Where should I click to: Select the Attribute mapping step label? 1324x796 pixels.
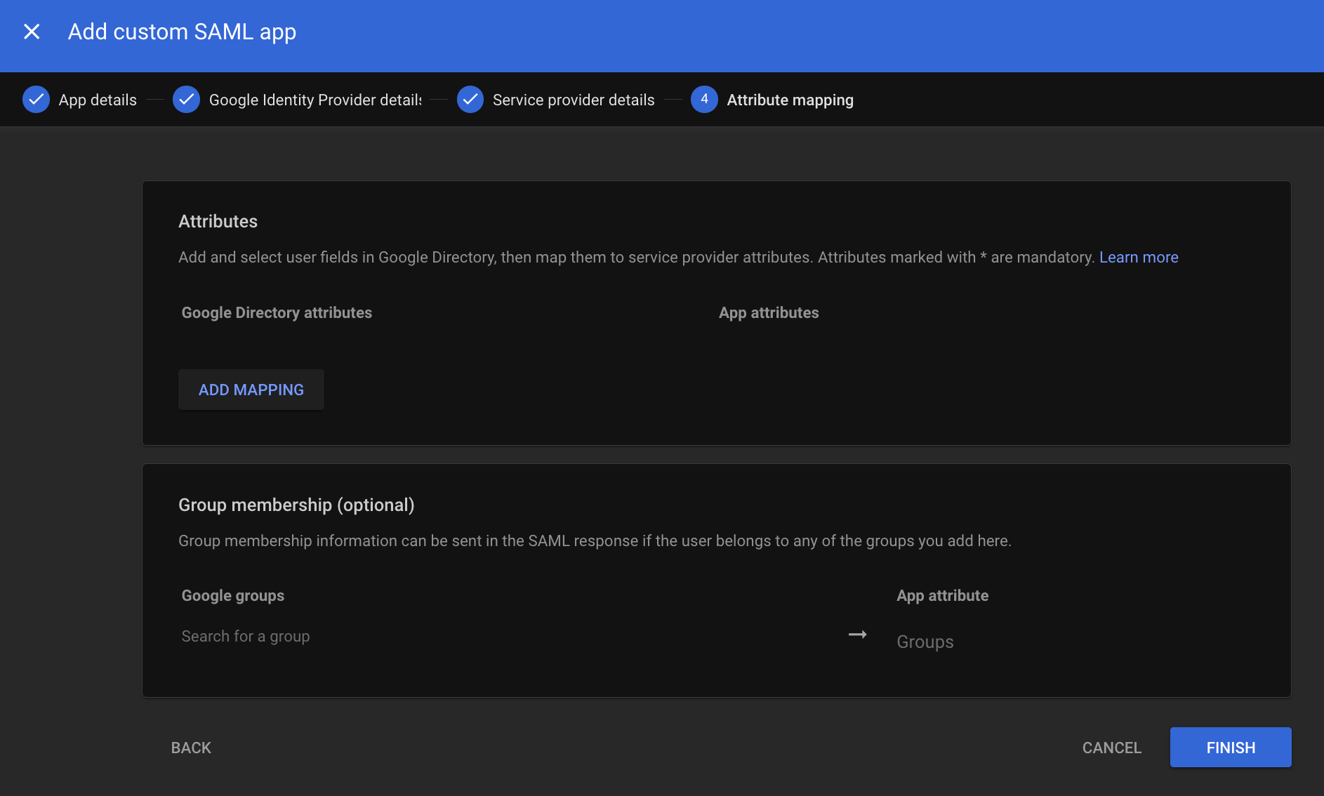pos(790,100)
